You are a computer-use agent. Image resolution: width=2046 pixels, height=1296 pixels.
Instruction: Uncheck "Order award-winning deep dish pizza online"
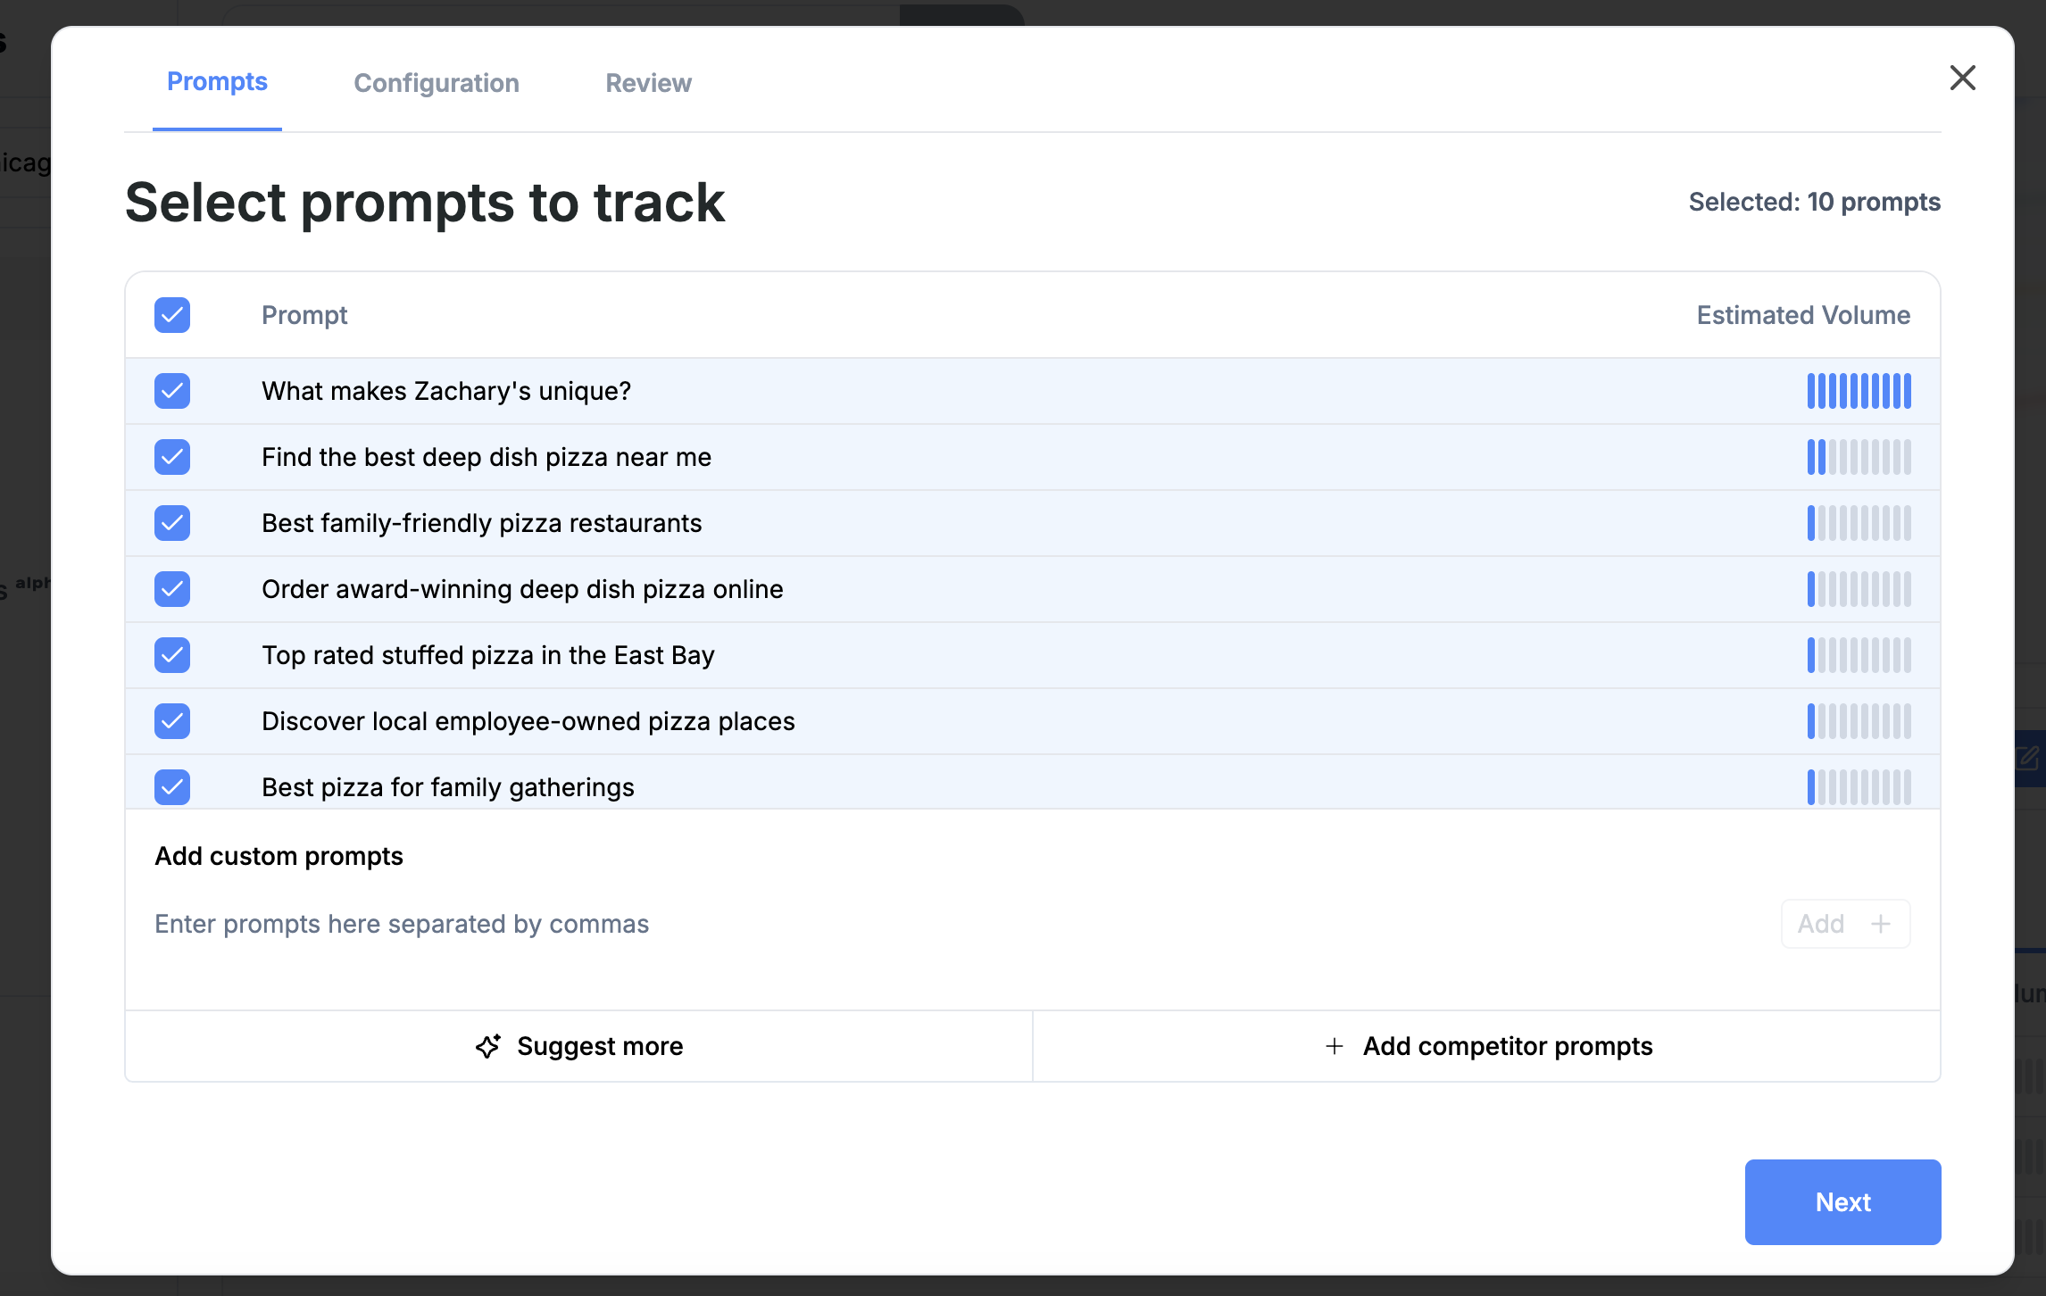(x=172, y=589)
